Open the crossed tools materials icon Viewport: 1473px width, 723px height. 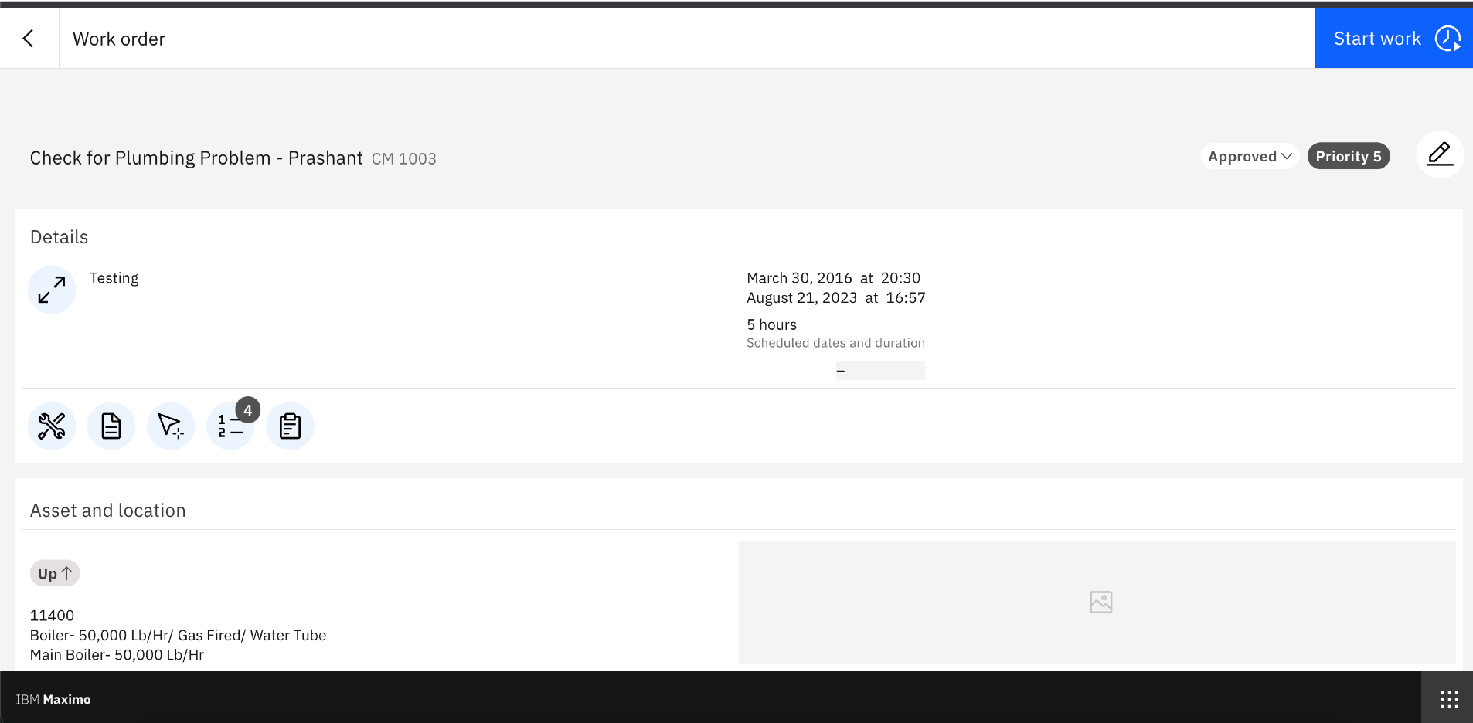52,426
